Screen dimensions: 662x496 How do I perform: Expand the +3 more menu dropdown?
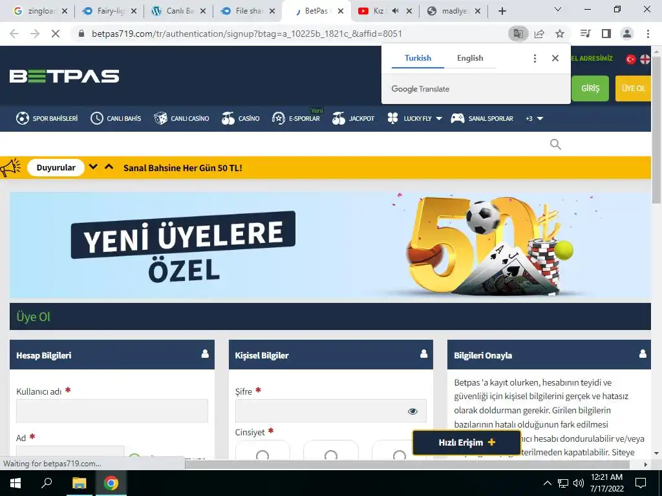point(539,119)
